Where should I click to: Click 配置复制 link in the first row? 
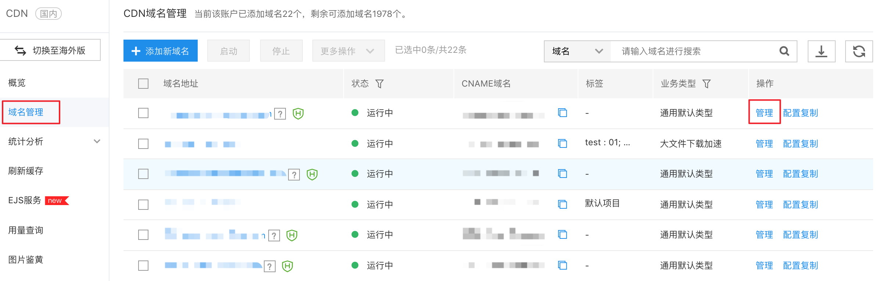point(800,113)
